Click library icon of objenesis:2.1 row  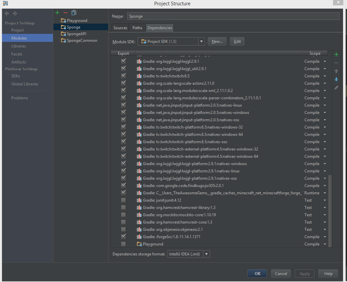(x=139, y=230)
